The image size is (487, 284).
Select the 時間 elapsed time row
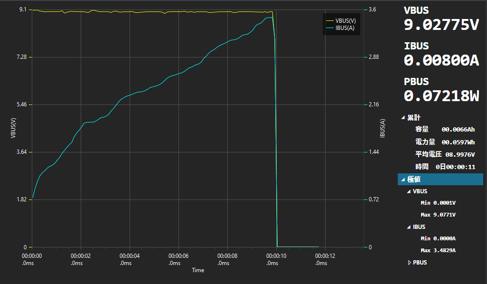tap(444, 167)
